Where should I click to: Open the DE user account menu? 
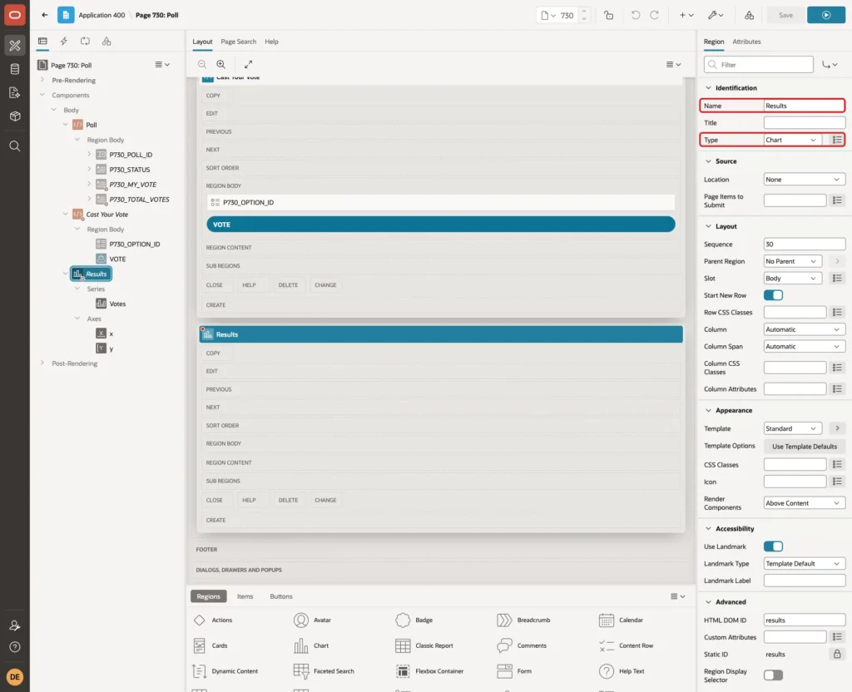pos(15,677)
